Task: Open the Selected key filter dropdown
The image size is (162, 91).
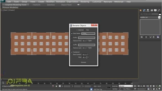Action: click(126, 86)
